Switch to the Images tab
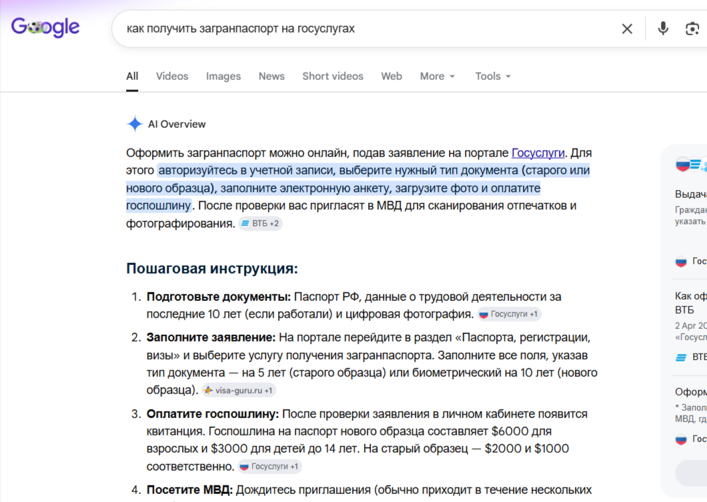This screenshot has height=502, width=707. (x=223, y=76)
